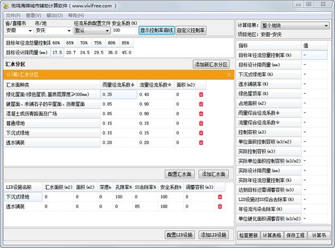Click the 面积 cell of 硬屋面 row
This screenshot has height=248, width=335.
point(185,104)
